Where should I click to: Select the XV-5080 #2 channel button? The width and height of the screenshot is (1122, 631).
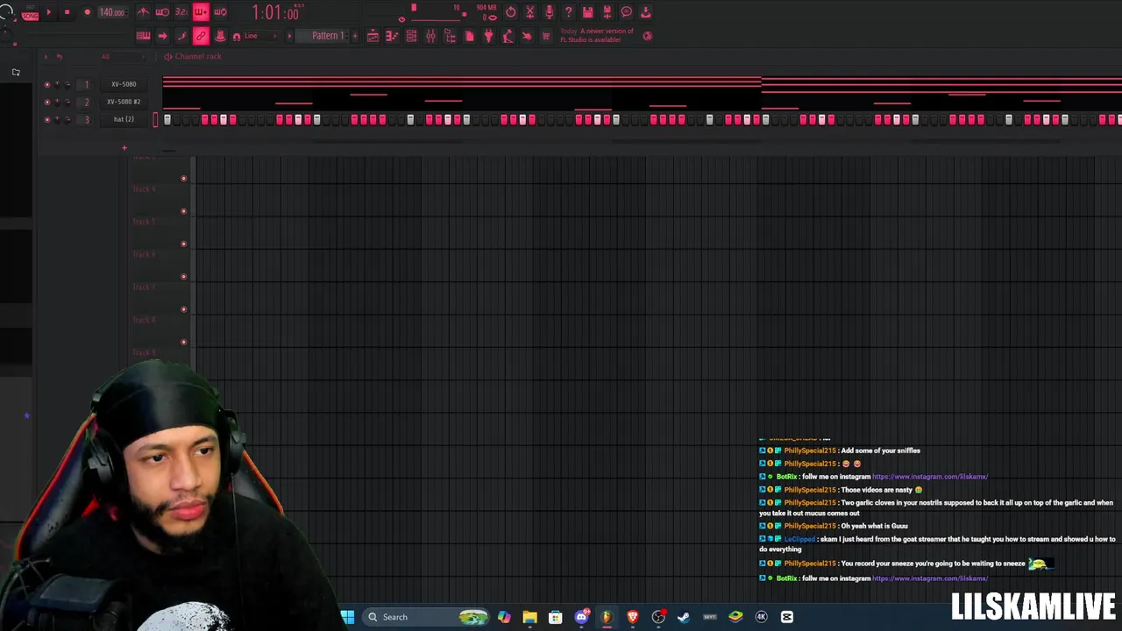point(124,102)
